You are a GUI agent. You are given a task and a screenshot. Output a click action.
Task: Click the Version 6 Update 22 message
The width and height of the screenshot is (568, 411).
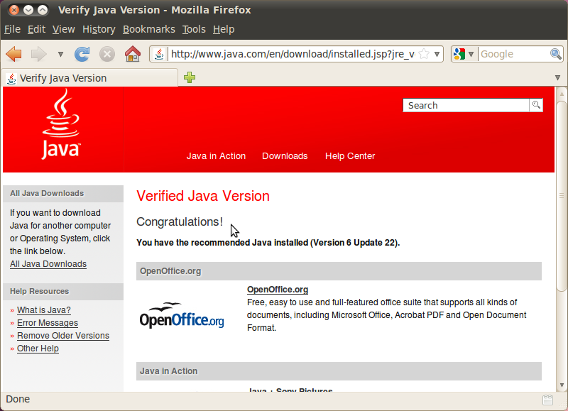pyautogui.click(x=268, y=243)
